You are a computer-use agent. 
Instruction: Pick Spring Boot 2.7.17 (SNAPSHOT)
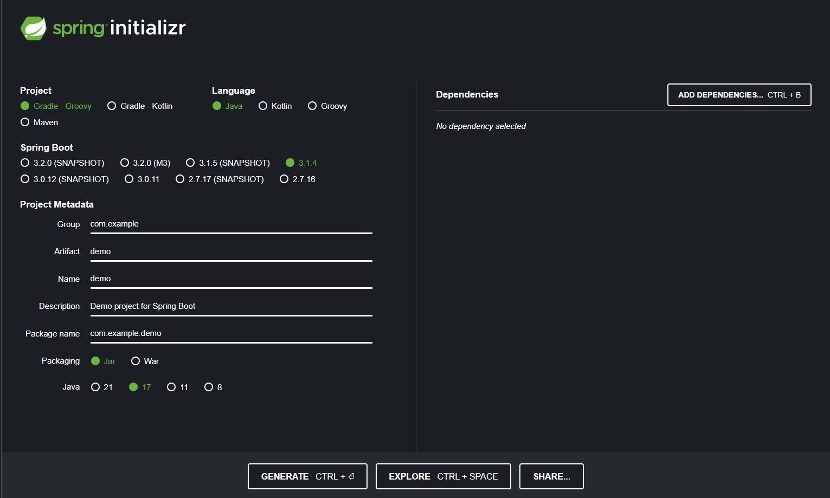tap(220, 179)
